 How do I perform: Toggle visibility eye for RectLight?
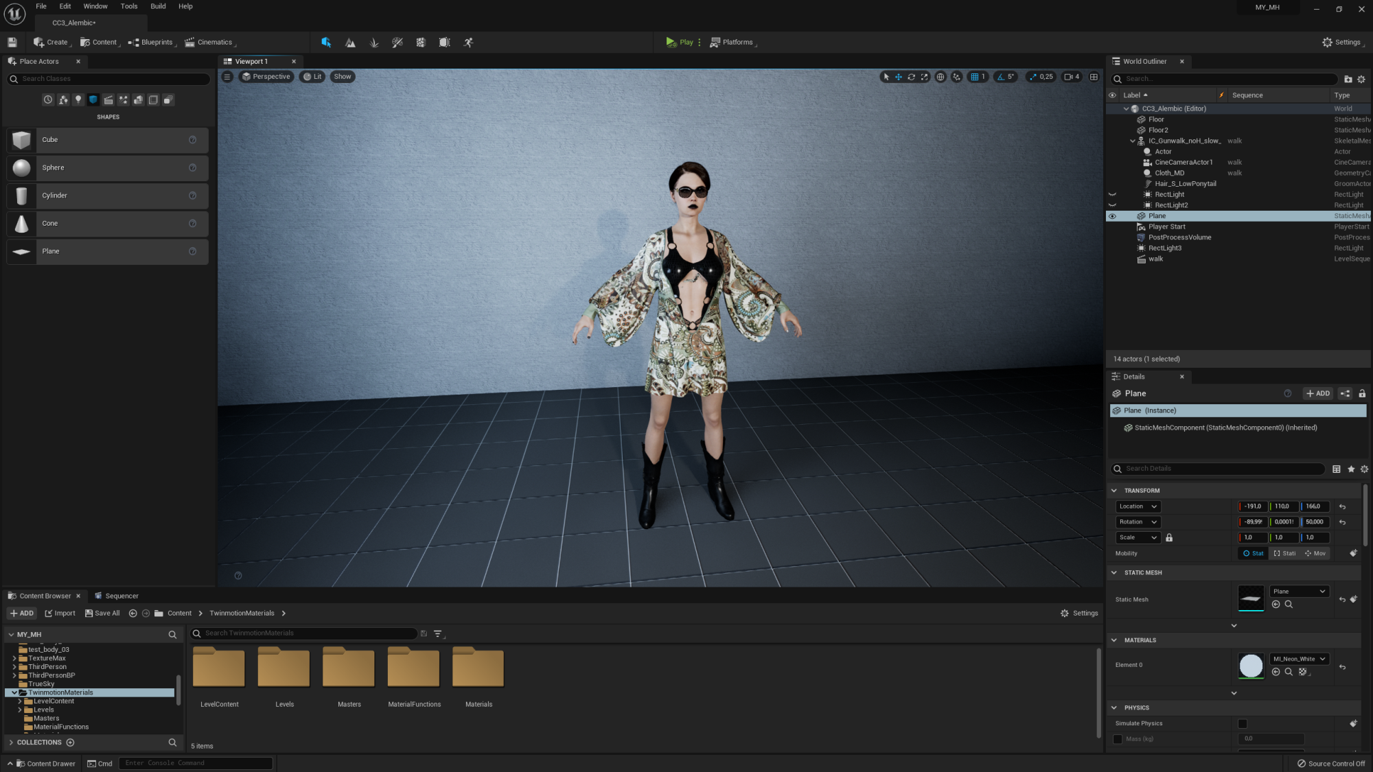(1113, 195)
